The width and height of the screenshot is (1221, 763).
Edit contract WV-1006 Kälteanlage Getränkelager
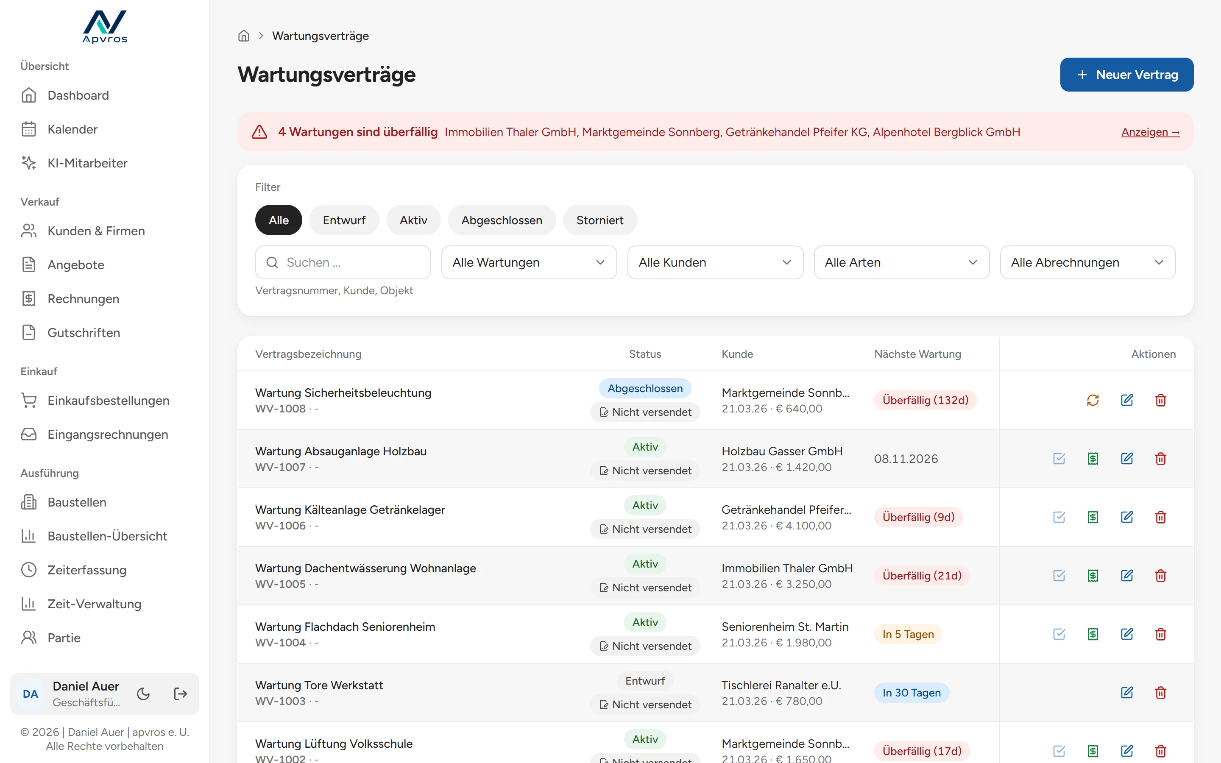pos(1126,517)
